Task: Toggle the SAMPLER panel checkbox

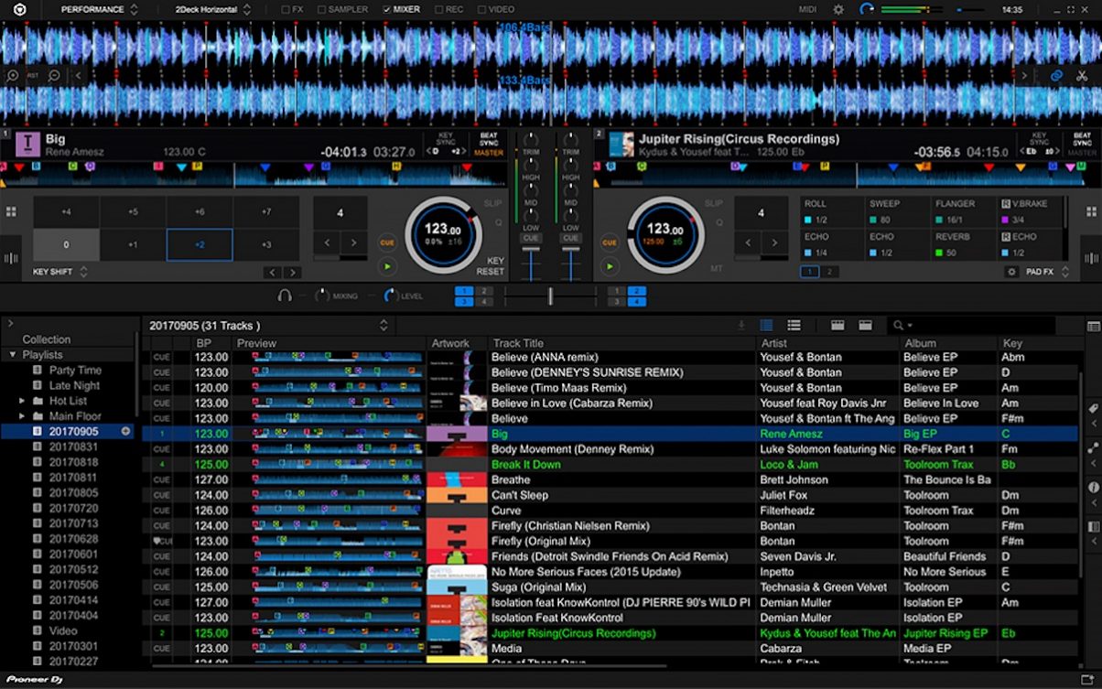Action: 321,9
